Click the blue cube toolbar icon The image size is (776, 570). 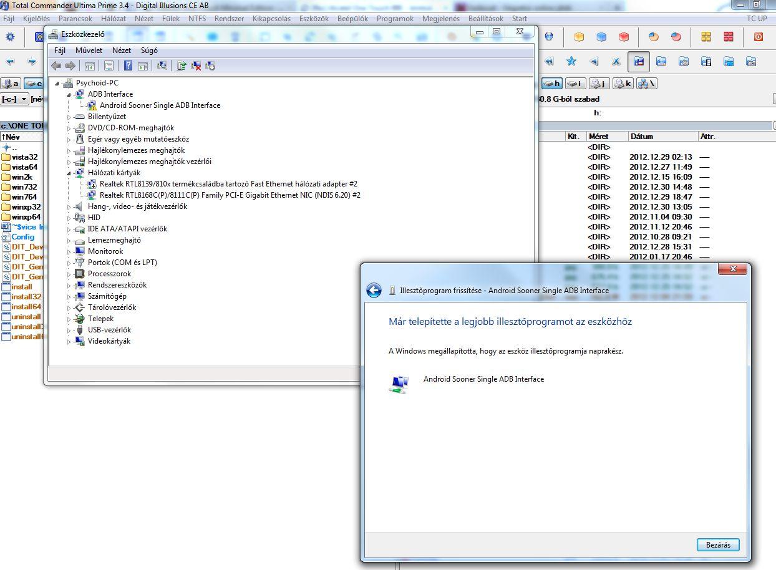pos(601,37)
